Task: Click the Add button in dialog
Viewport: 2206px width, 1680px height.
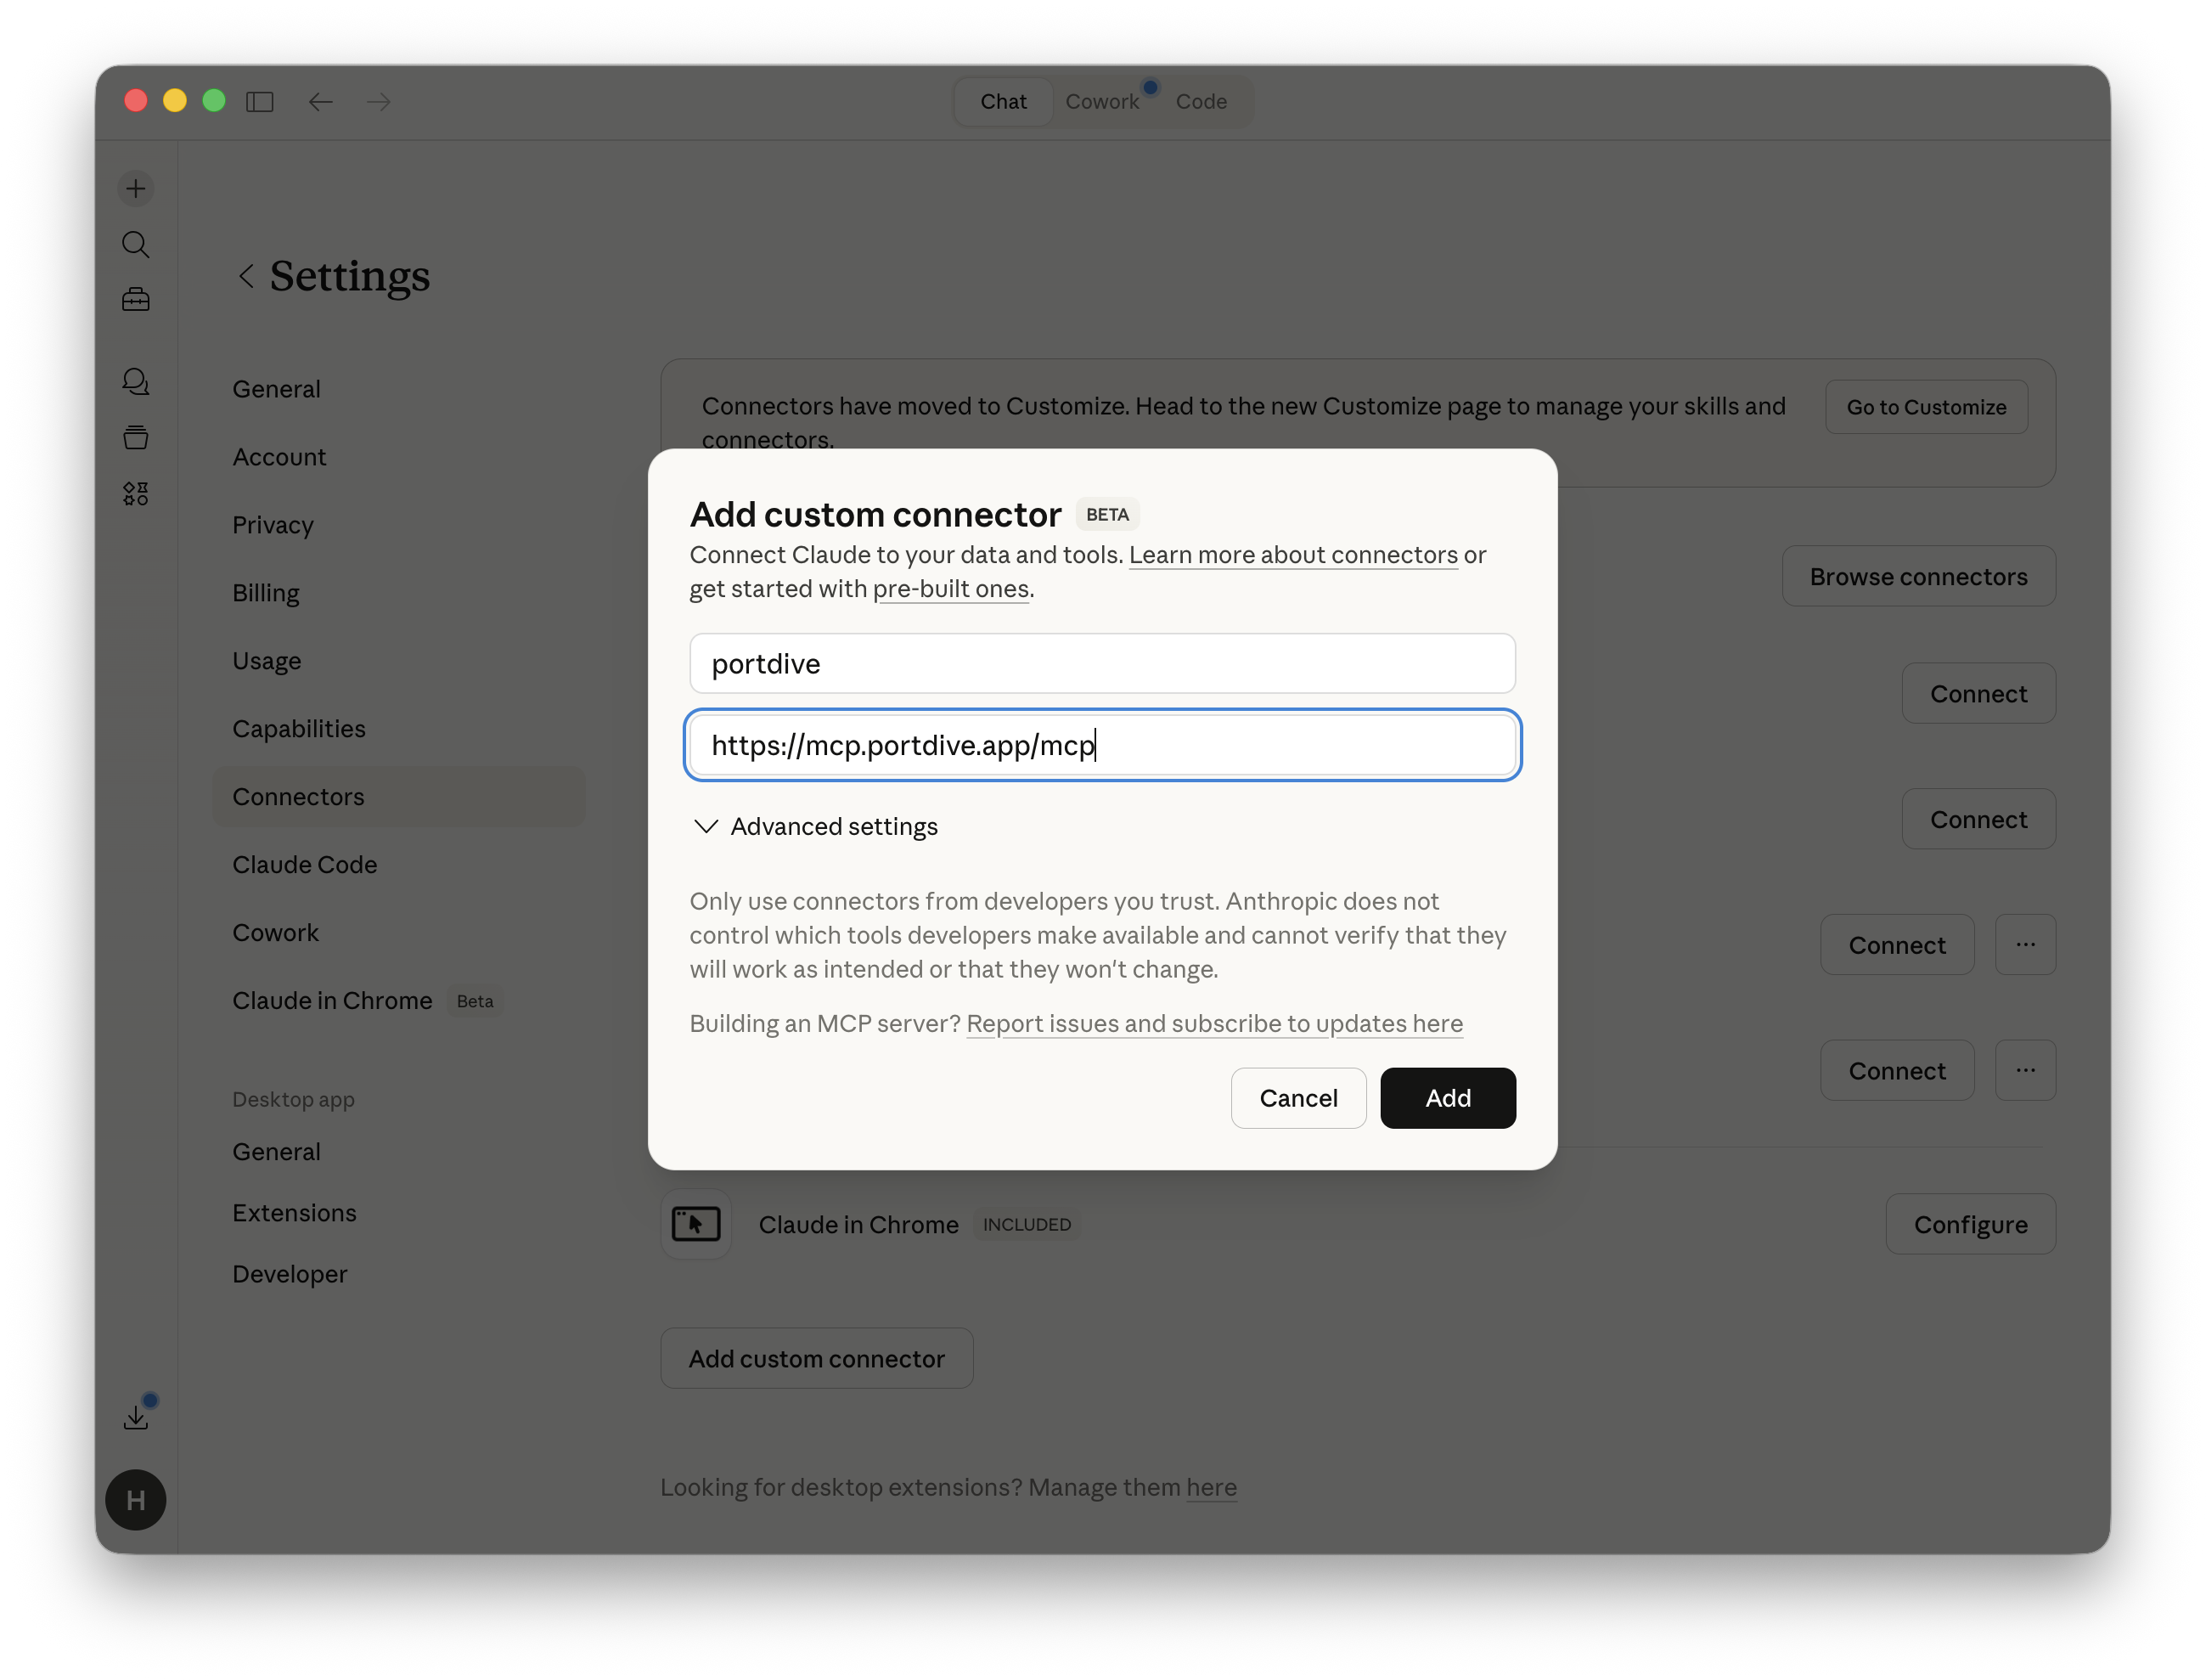Action: pyautogui.click(x=1448, y=1098)
